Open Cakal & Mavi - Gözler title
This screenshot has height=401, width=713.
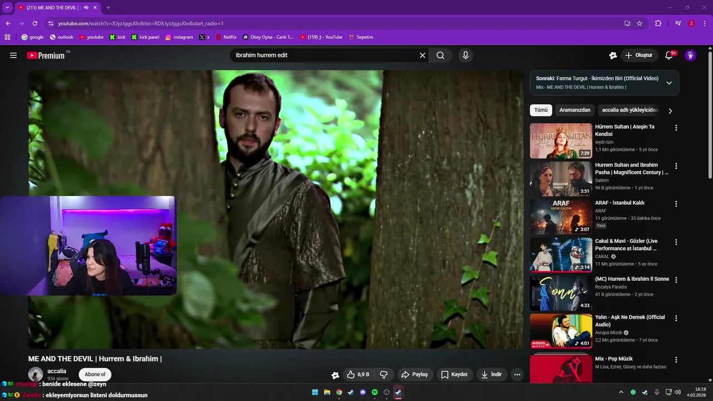point(627,244)
